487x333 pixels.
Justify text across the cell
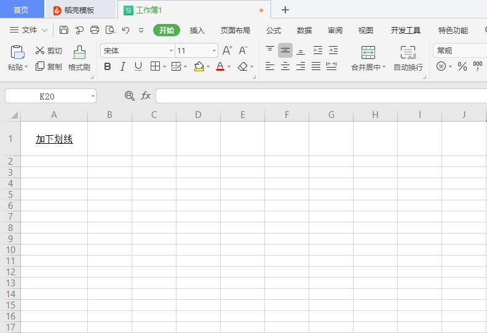[316, 66]
